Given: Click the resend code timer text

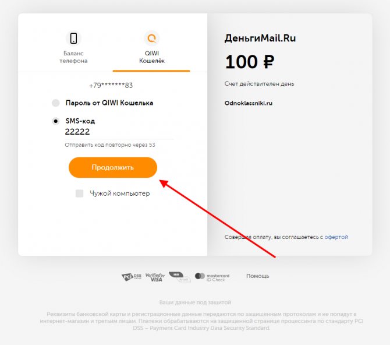Looking at the screenshot, I should [110, 145].
